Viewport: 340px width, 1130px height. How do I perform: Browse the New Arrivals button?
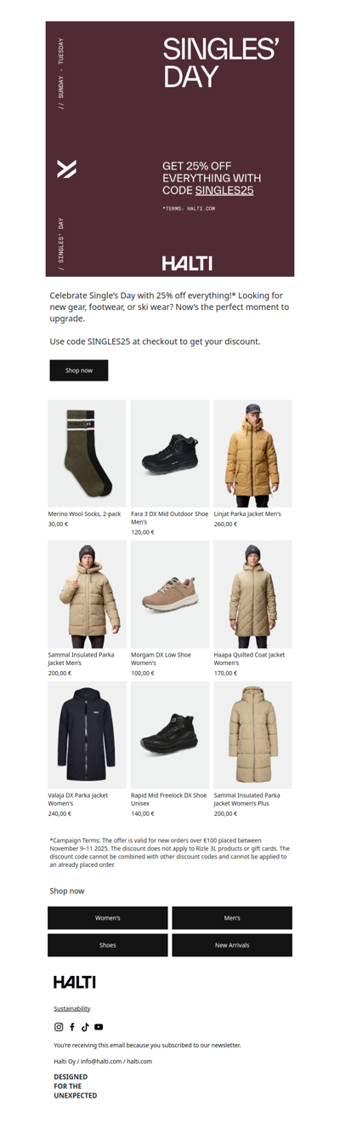coord(232,945)
